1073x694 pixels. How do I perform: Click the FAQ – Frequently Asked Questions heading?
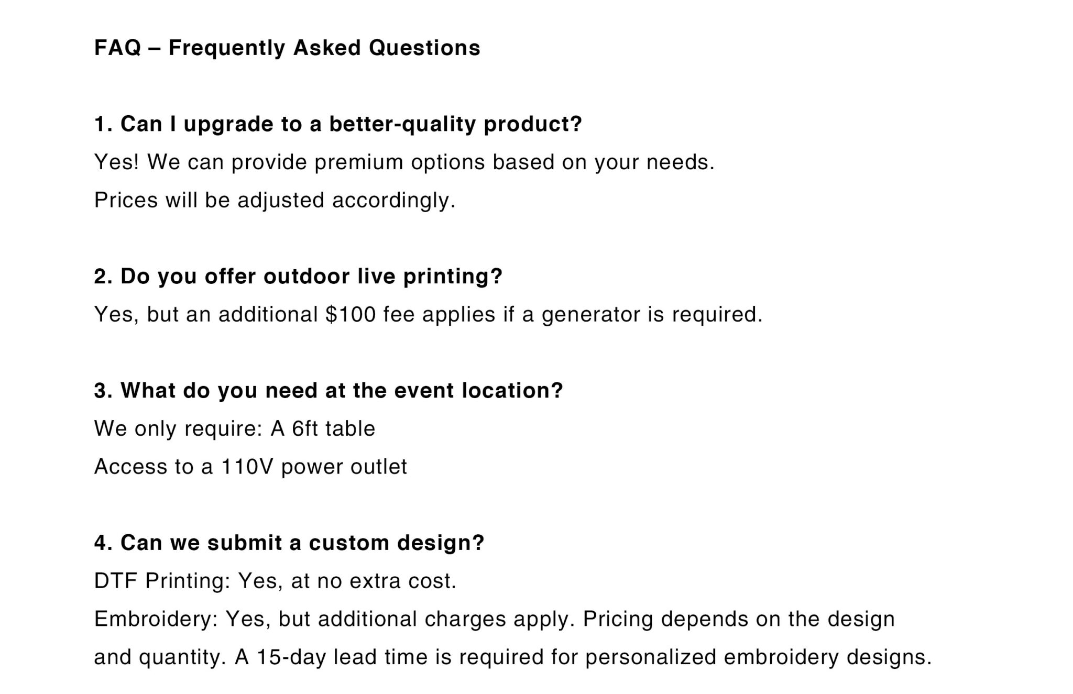(287, 48)
